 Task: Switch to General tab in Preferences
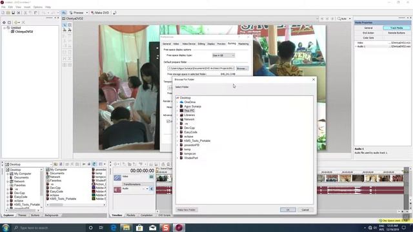pos(166,44)
